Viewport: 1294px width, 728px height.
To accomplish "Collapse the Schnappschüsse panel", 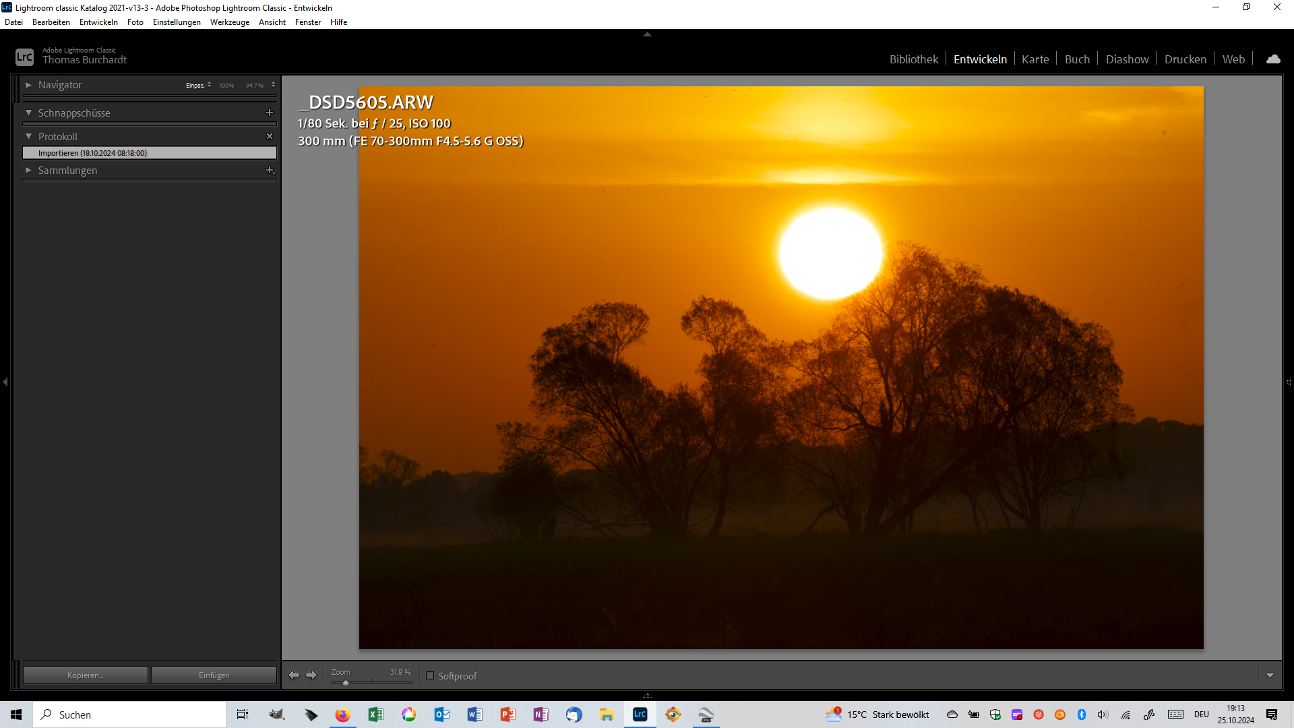I will pyautogui.click(x=28, y=113).
